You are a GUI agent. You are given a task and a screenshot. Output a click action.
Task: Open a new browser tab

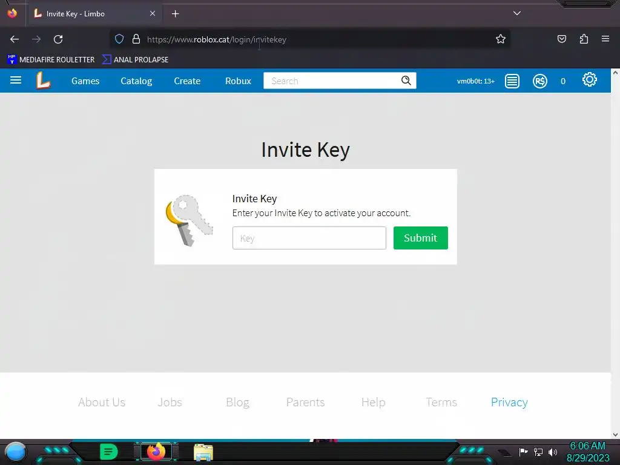coord(175,14)
